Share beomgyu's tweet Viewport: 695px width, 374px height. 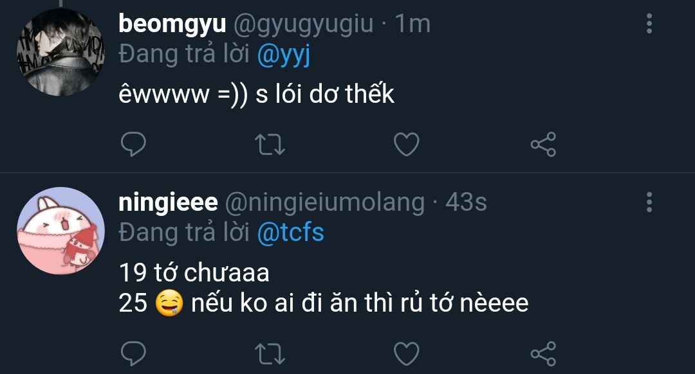coord(543,145)
